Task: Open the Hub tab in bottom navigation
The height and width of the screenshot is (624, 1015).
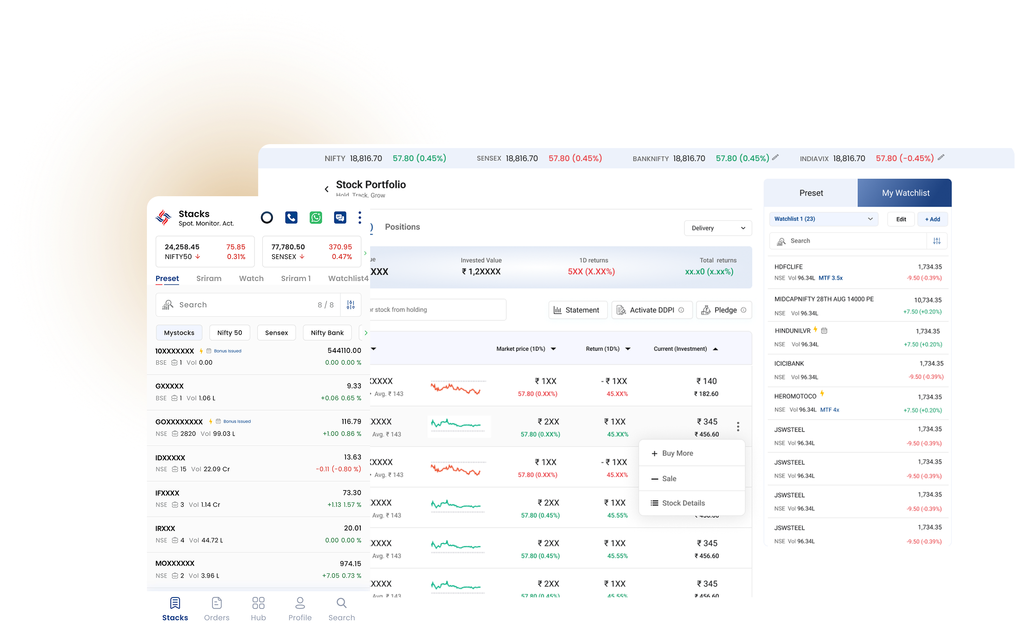Action: 259,609
